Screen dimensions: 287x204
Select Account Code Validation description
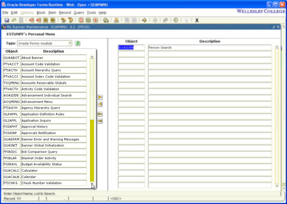point(54,64)
